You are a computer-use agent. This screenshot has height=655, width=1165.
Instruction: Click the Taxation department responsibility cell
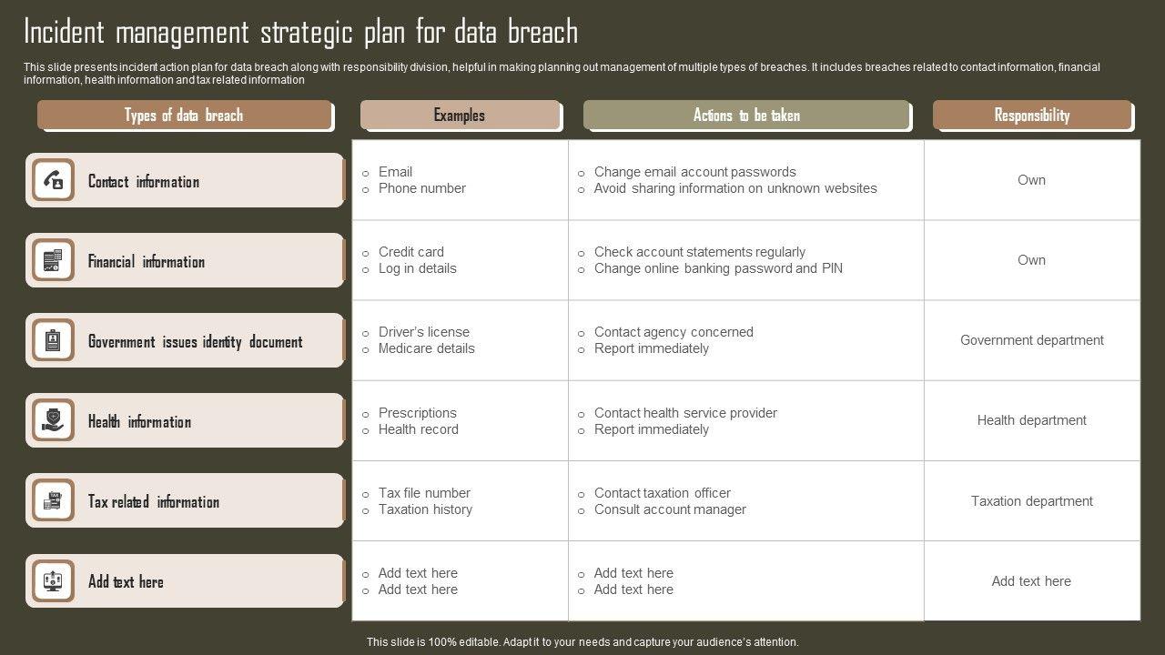[1031, 501]
